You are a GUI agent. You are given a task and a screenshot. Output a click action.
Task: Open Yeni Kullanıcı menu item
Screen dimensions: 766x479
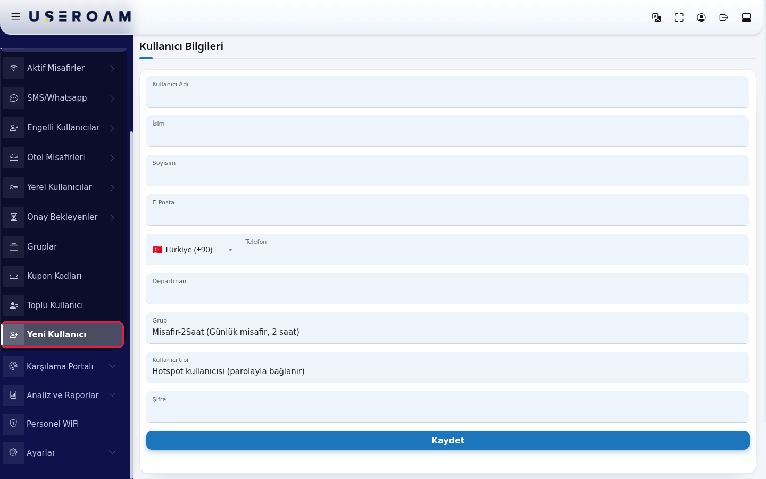pos(63,335)
